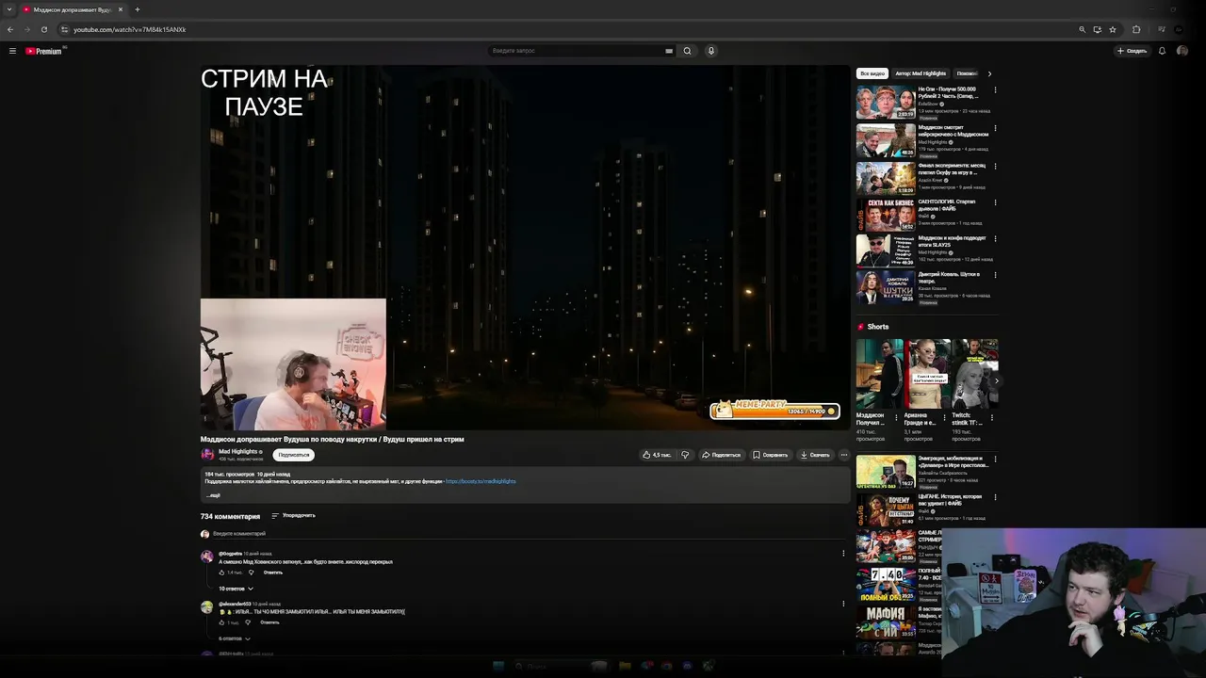Click Подписаться subscribe button

point(294,455)
